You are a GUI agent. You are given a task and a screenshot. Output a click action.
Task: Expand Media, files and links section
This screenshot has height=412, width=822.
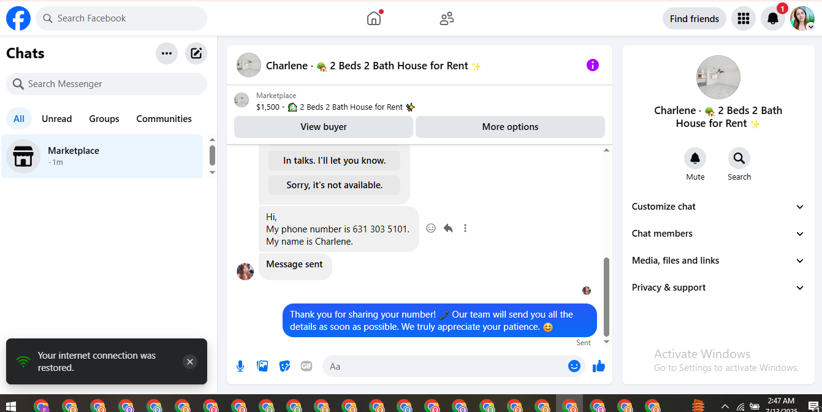pyautogui.click(x=718, y=261)
